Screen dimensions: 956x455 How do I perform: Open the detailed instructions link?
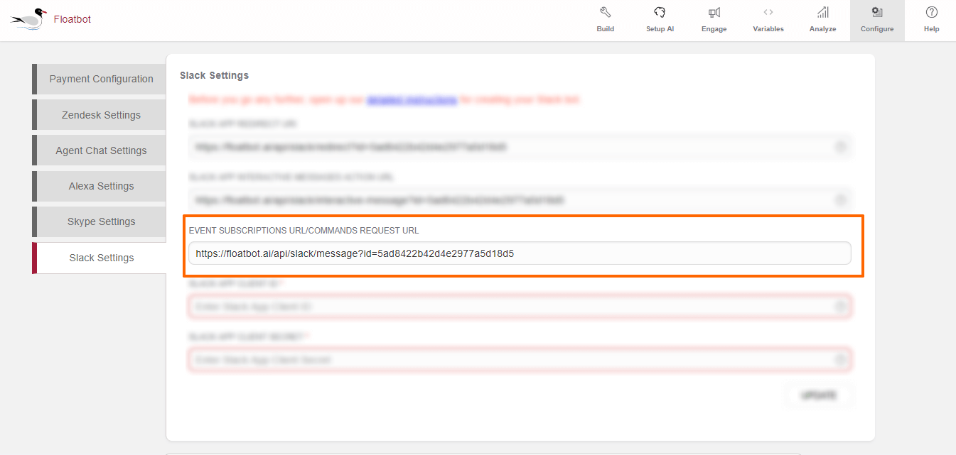click(412, 100)
